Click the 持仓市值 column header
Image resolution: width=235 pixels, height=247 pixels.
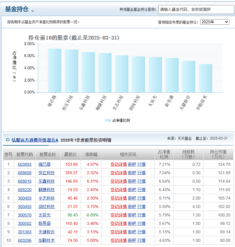coord(218,154)
